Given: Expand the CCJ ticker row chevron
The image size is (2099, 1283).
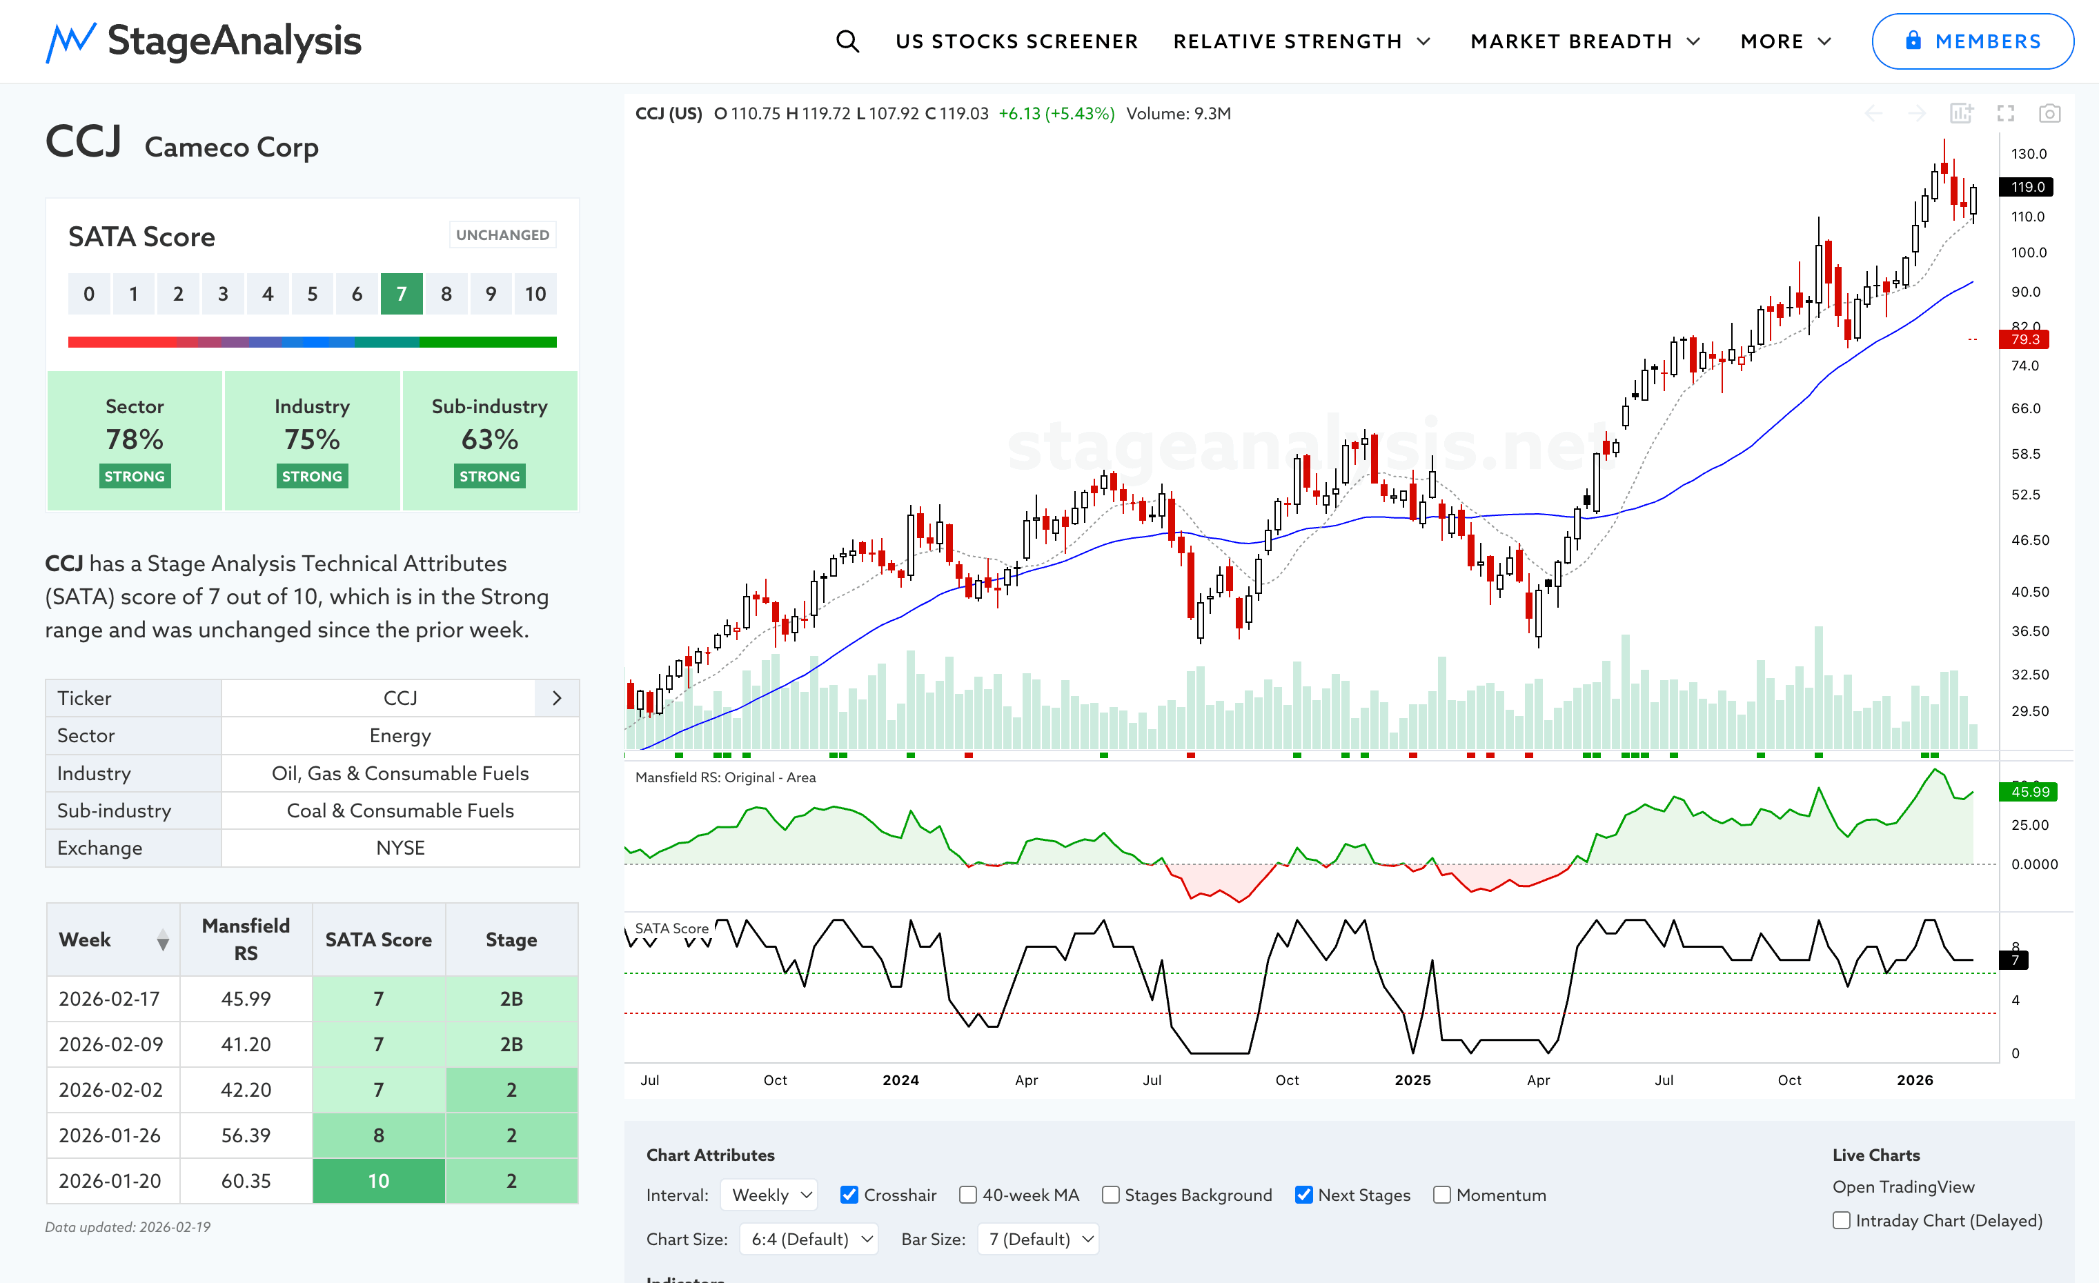Looking at the screenshot, I should click(x=556, y=698).
